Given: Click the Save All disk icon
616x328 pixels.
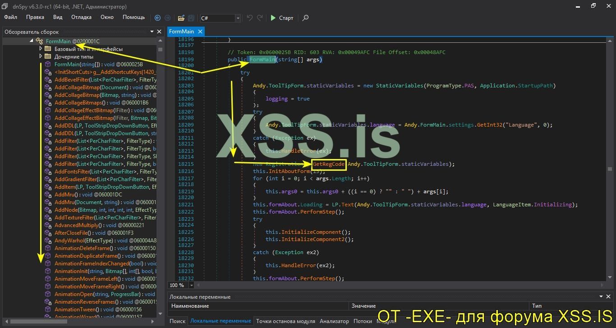Looking at the screenshot, I should (x=191, y=18).
